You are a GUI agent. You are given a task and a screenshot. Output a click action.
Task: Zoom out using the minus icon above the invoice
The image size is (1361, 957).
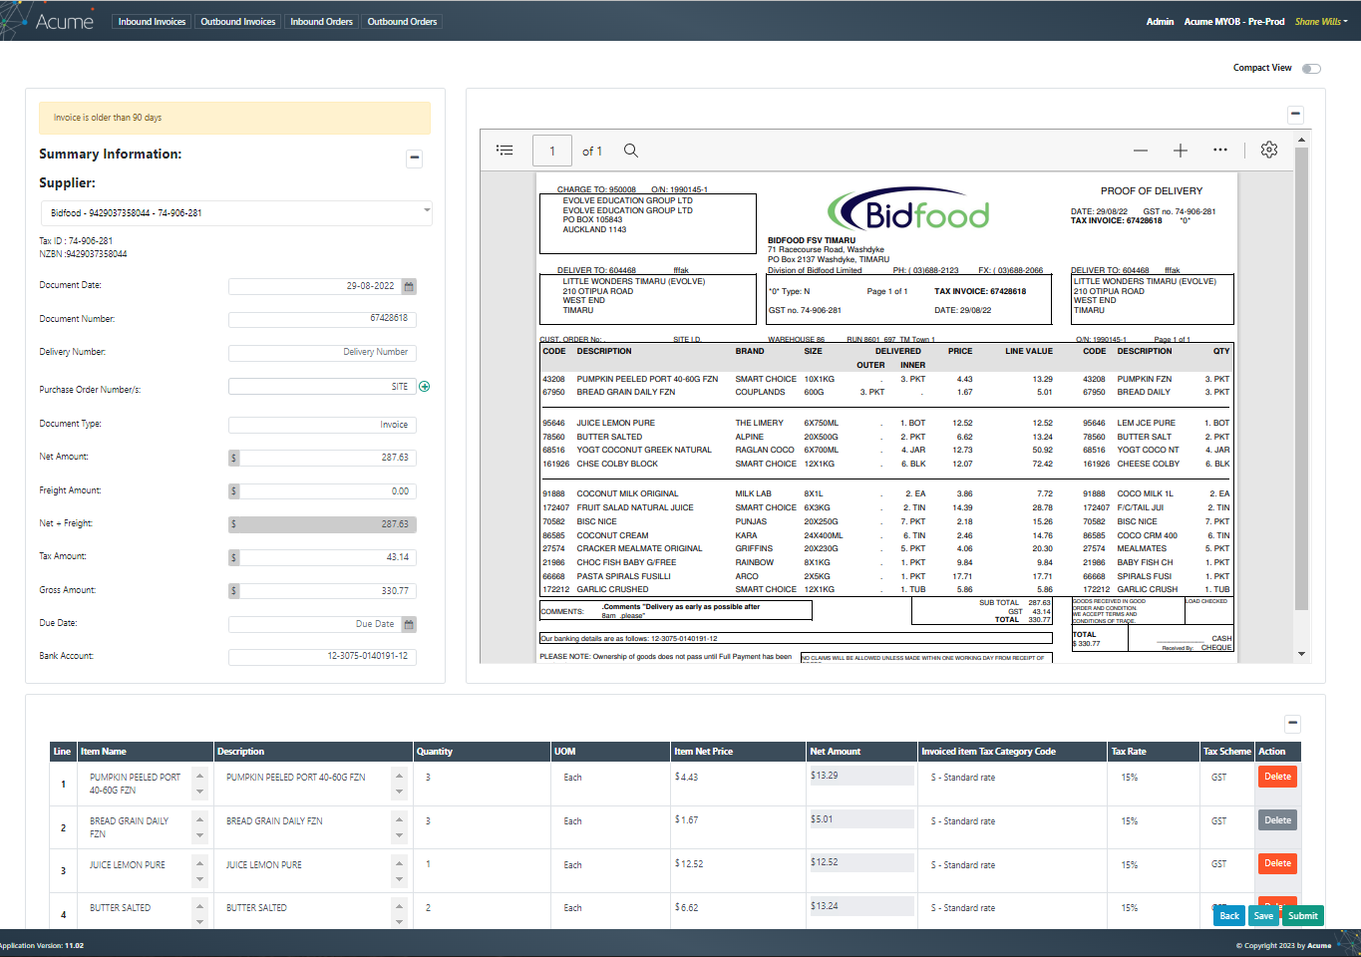pyautogui.click(x=1140, y=150)
